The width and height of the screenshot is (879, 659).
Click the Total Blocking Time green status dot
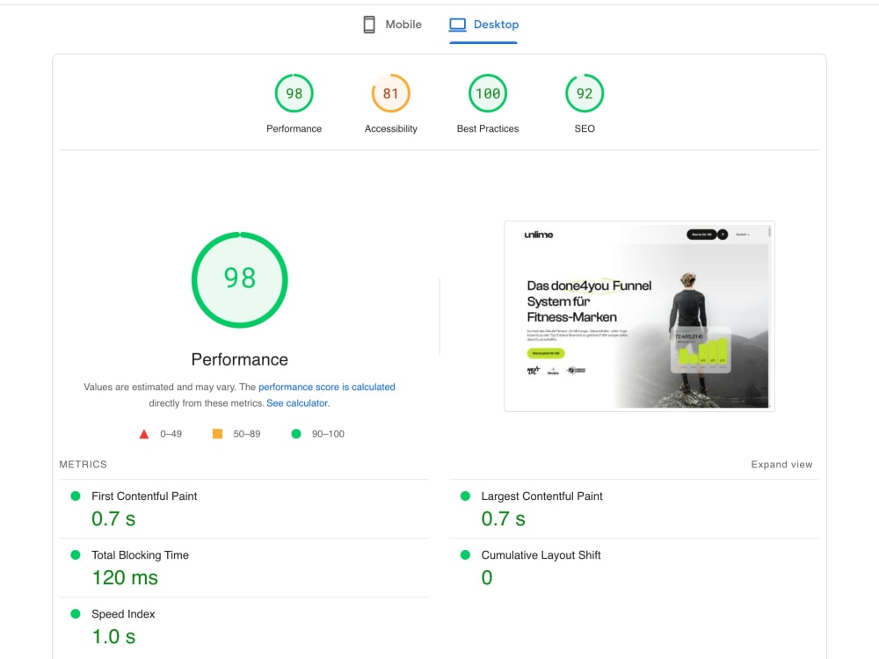pyautogui.click(x=75, y=554)
